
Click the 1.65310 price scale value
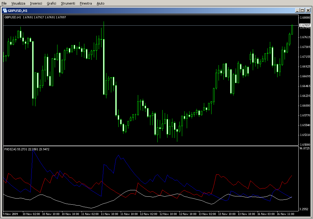pos(305,135)
